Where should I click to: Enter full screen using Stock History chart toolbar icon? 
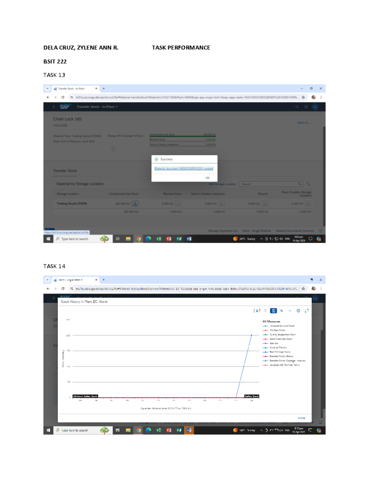coord(307,311)
